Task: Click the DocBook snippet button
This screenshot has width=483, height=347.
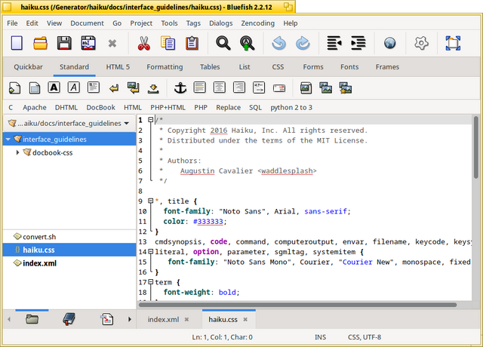Action: [100, 107]
